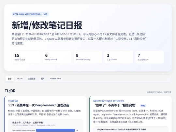Click the "搜够了"不再等于"报告完成" card heading
176x132 pixels.
[x=115, y=105]
